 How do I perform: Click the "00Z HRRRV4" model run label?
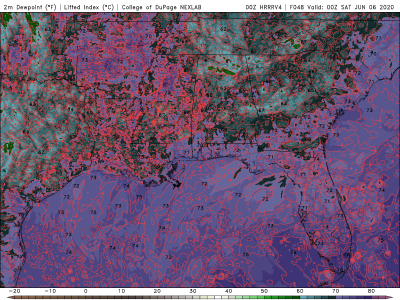[264, 7]
